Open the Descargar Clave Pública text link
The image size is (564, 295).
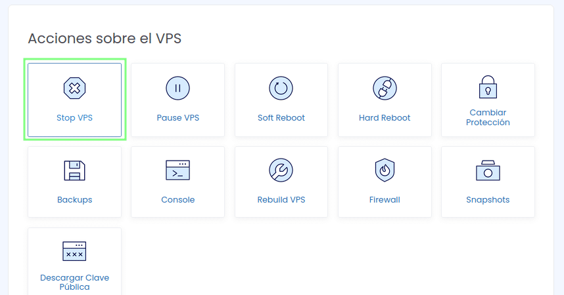click(x=74, y=282)
